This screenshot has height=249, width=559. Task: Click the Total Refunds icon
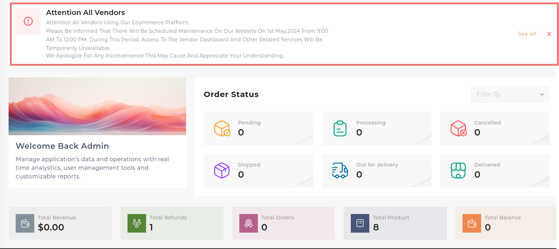[x=137, y=223]
